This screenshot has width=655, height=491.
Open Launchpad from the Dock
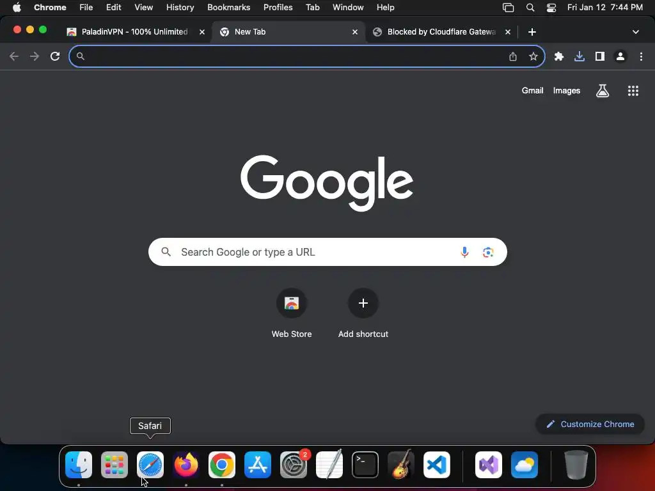114,465
